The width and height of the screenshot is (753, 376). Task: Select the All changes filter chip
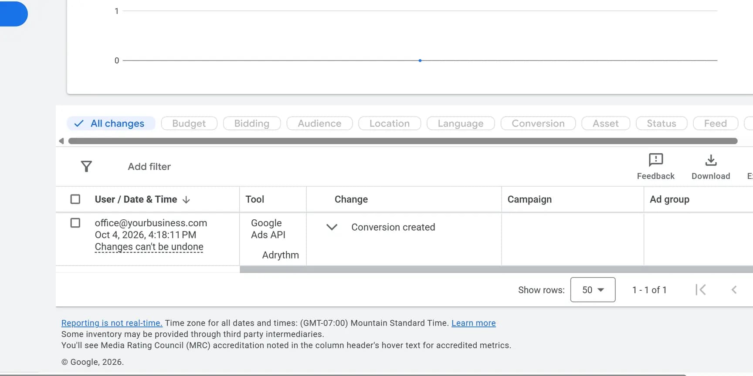(x=111, y=124)
